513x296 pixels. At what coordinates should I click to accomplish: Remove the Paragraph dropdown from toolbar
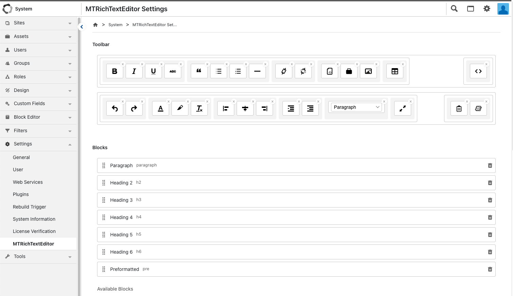384,101
